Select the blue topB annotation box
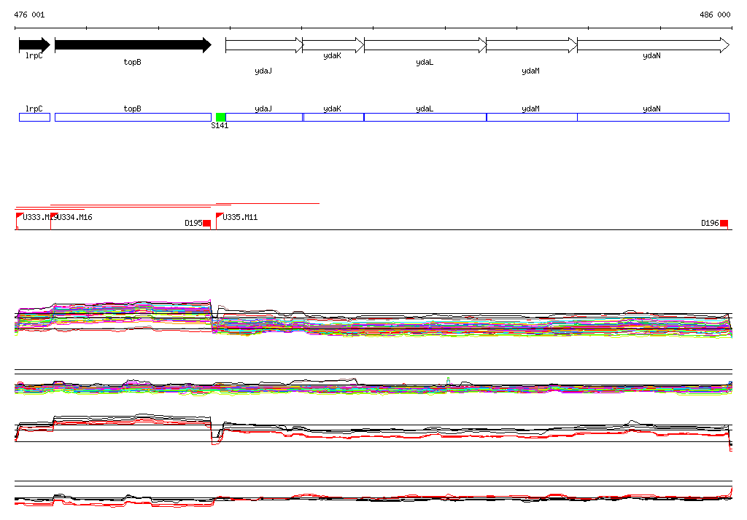This screenshot has width=747, height=520. pyautogui.click(x=133, y=117)
